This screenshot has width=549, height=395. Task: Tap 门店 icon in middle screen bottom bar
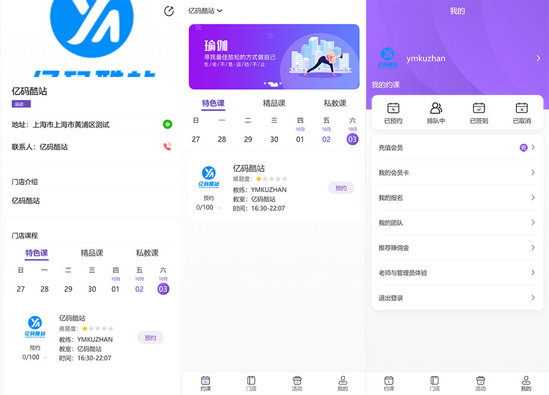(251, 380)
